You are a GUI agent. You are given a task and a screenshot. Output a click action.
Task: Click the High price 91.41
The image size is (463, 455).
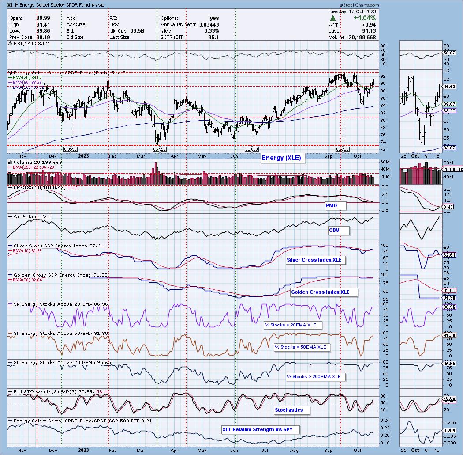(43, 25)
